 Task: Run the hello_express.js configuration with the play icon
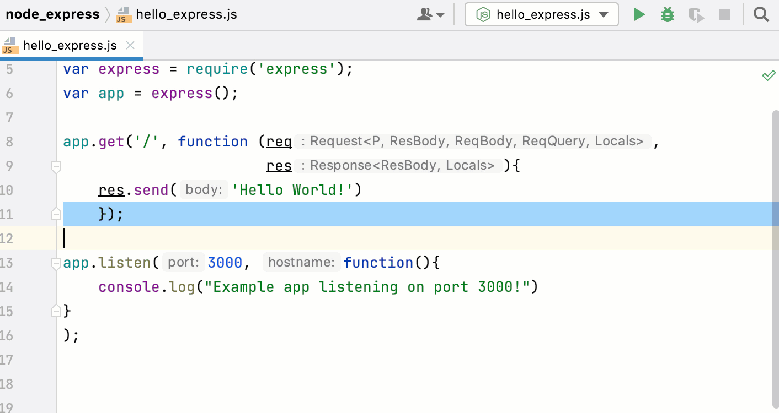coord(639,14)
